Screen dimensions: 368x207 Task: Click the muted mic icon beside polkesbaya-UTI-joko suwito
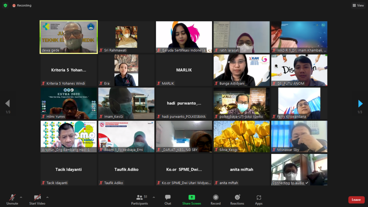(x=216, y=116)
